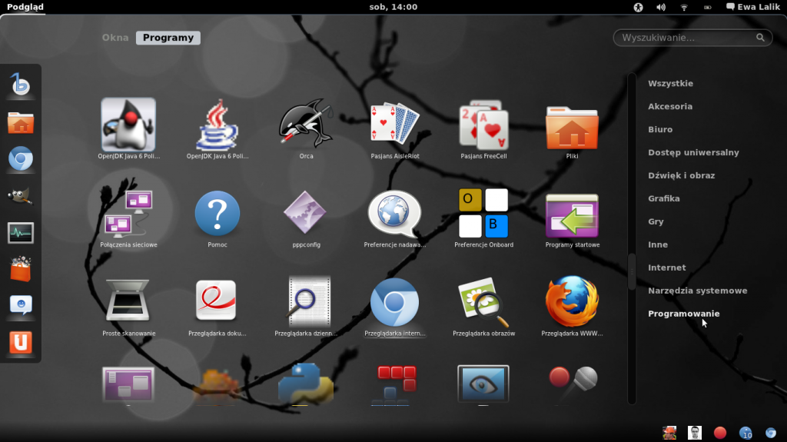
Task: Open Preferencje Onboard
Action: 483,213
